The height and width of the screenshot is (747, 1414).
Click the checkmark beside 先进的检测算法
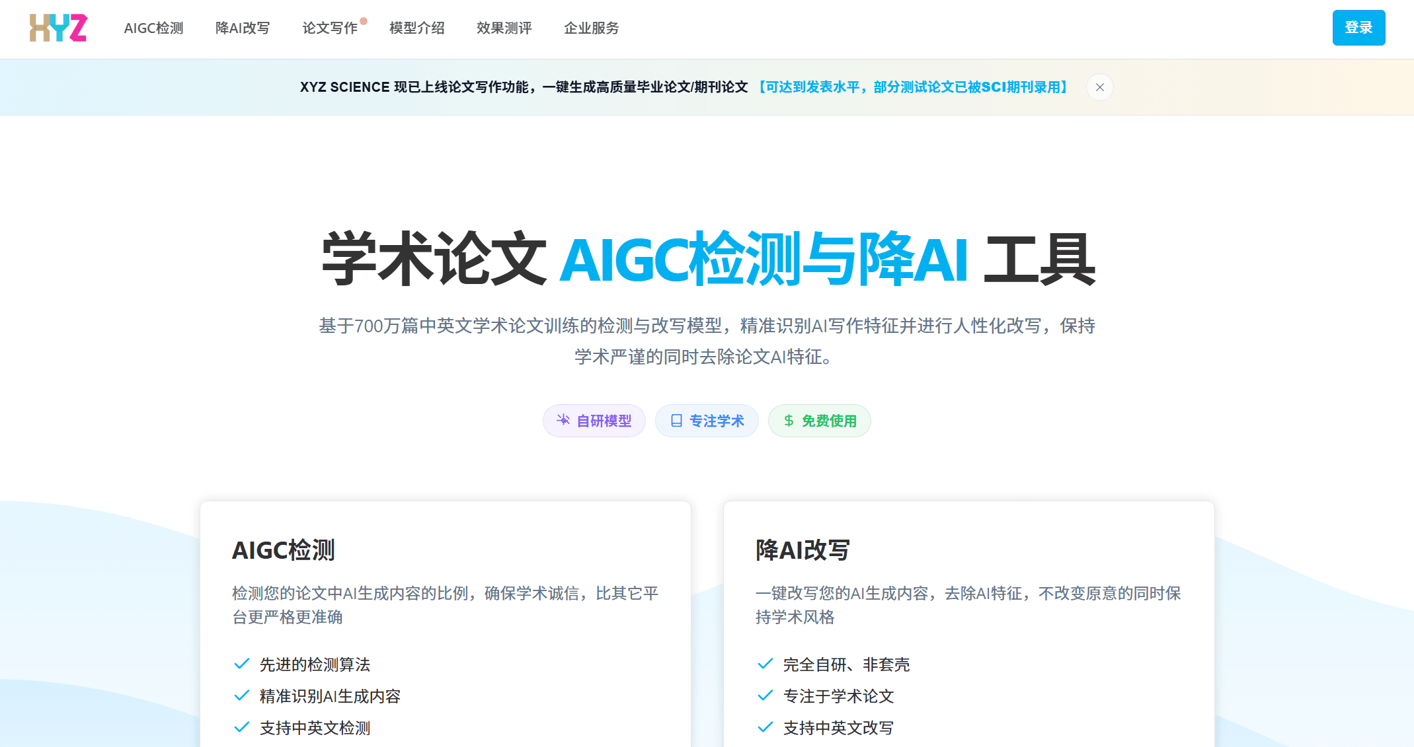[x=240, y=664]
